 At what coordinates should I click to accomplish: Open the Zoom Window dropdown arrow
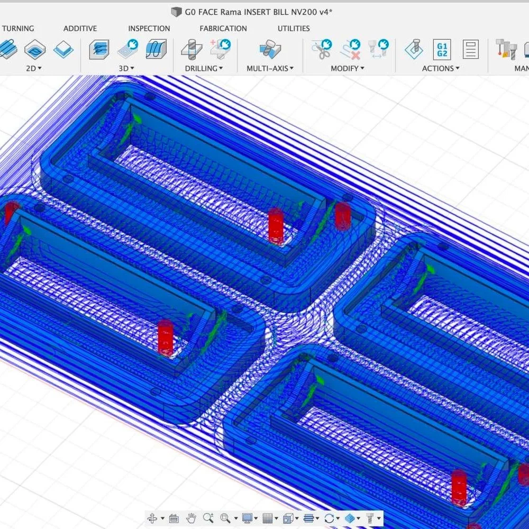pos(236,518)
